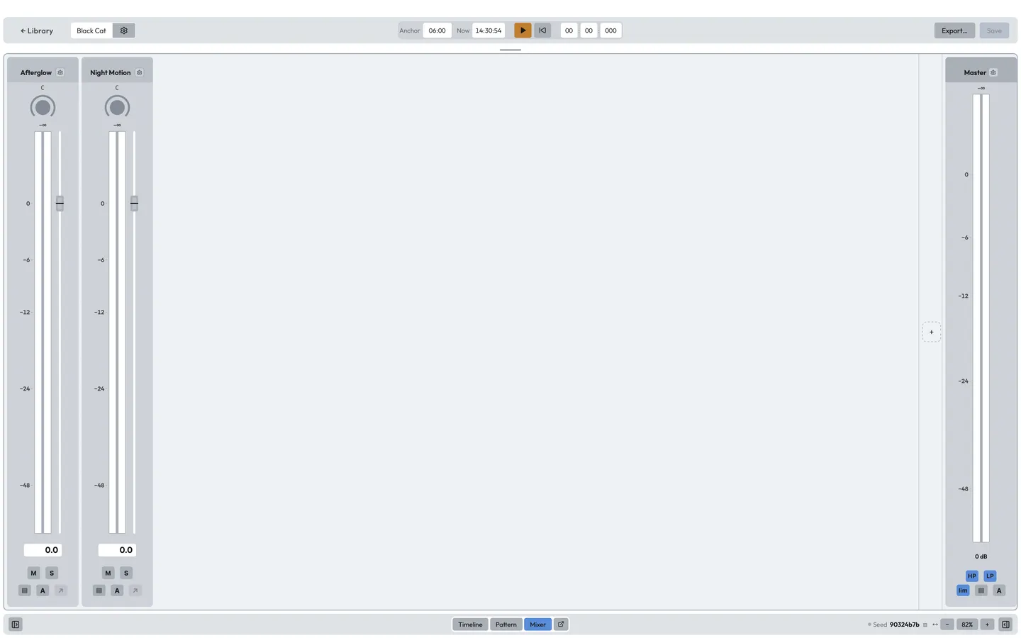Solo the Night Motion channel

(126, 573)
